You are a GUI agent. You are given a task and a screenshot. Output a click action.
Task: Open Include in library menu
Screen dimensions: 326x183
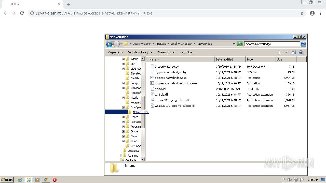140,52
